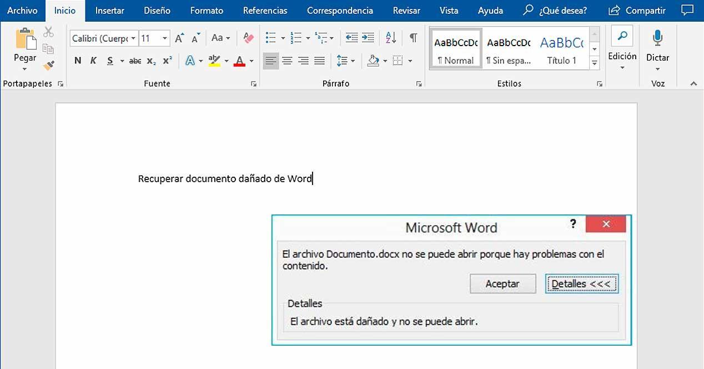Show paragraph marks with pilcrow icon
Screen dimensions: 704x369
(x=413, y=38)
